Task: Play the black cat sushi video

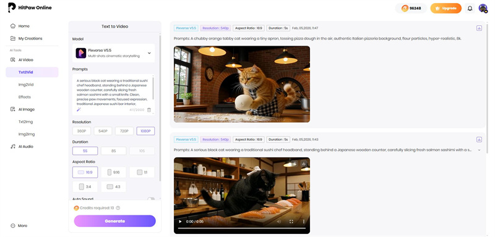Action: point(181,222)
